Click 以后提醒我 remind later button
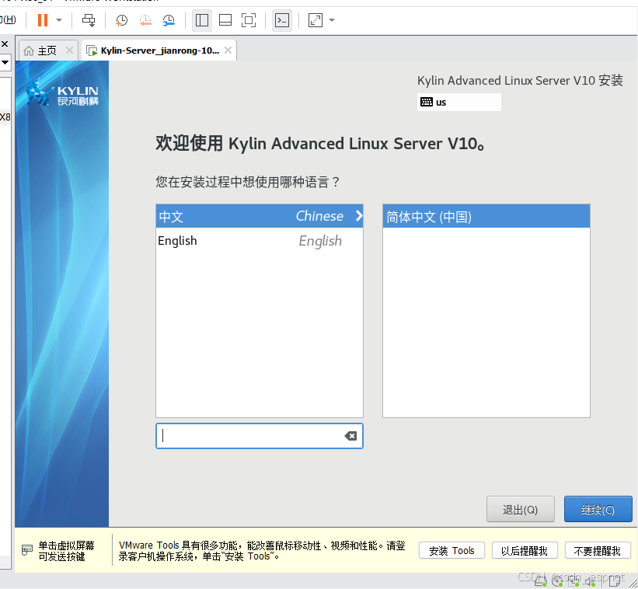The image size is (638, 589). [525, 551]
